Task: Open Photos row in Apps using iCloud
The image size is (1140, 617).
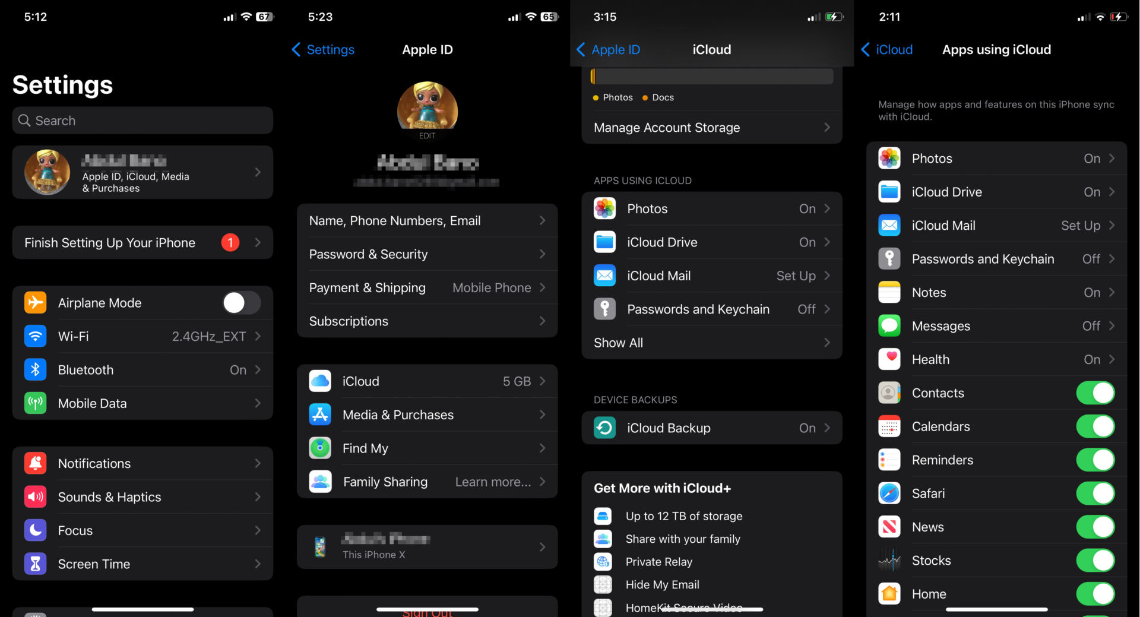Action: click(x=996, y=158)
